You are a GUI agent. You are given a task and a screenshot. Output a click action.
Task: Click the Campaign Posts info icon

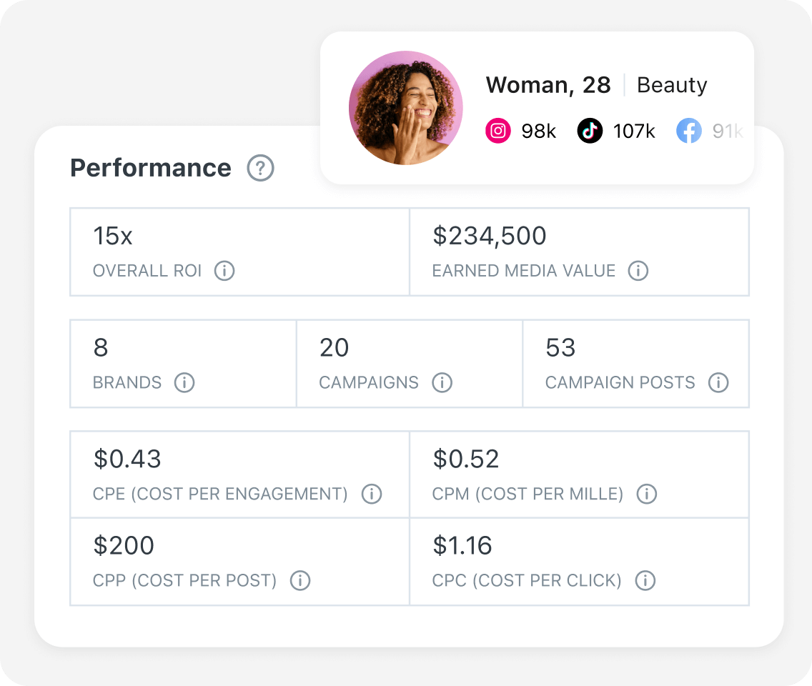point(718,382)
